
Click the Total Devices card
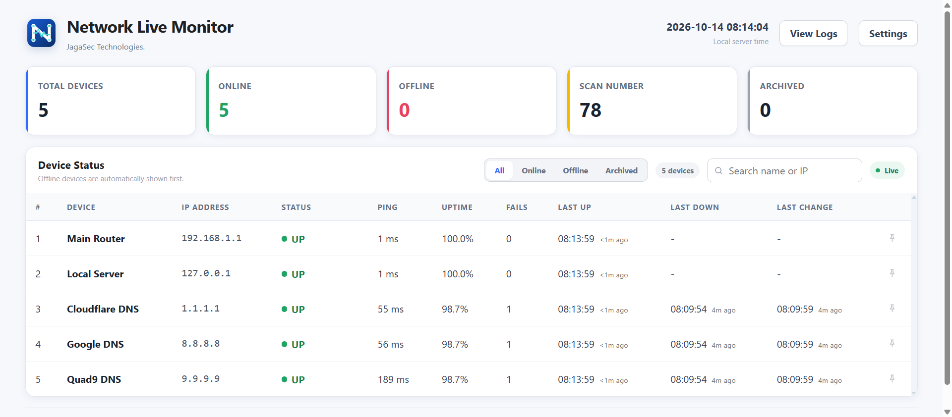tap(111, 101)
